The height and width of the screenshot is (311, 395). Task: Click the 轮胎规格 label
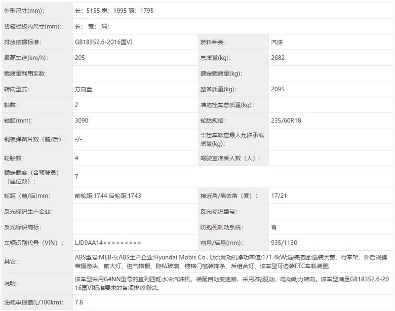coord(213,120)
